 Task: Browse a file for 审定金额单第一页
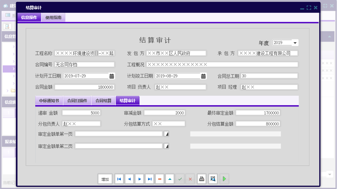click(x=166, y=134)
